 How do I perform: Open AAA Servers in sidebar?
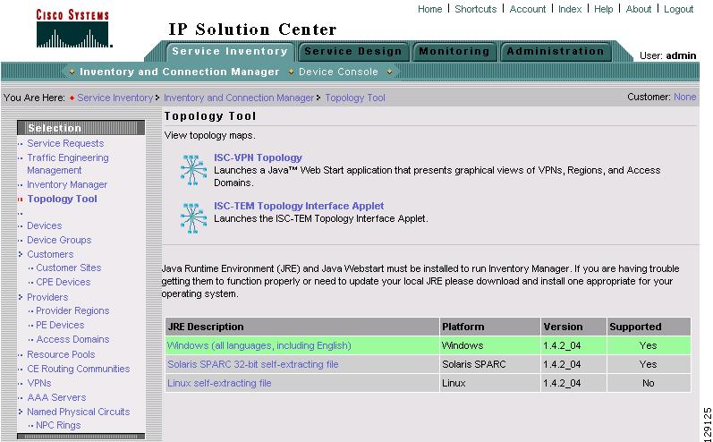pos(56,397)
